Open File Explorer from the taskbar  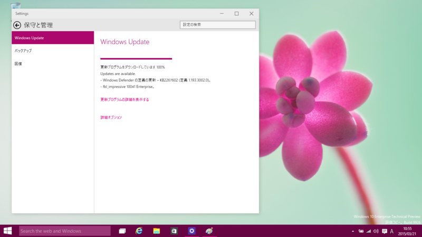[156, 231]
